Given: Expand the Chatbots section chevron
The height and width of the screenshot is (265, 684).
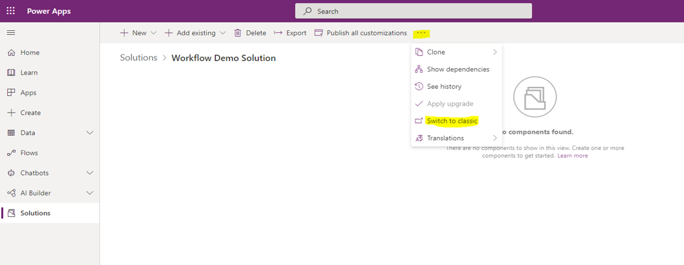Looking at the screenshot, I should (90, 172).
